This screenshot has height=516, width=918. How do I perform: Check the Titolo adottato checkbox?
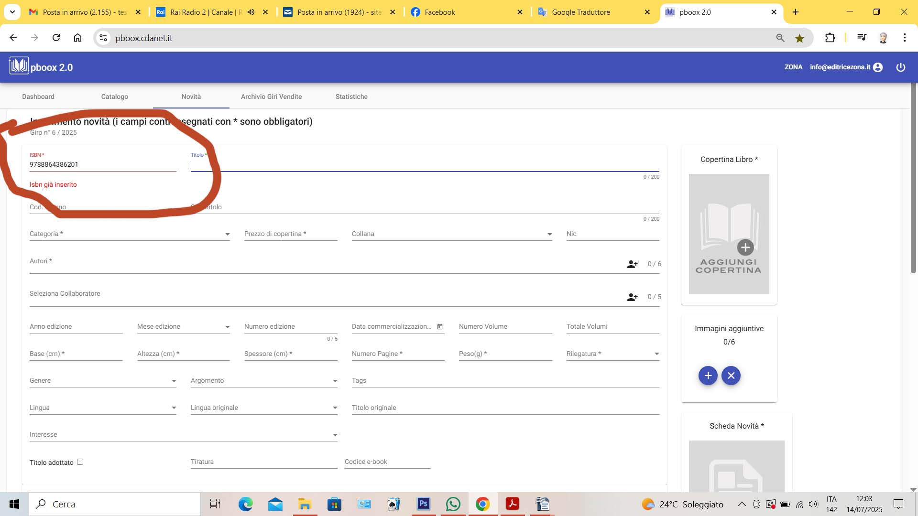click(80, 462)
